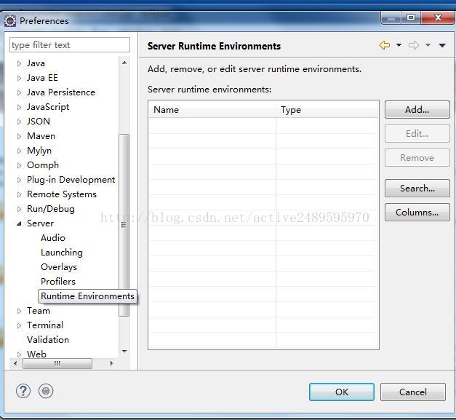The height and width of the screenshot is (420, 456).
Task: Expand the Terminal tree node
Action: point(19,325)
